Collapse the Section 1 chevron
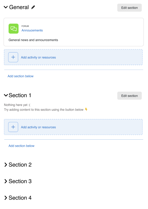Image resolution: width=148 pixels, height=209 pixels. (6, 95)
